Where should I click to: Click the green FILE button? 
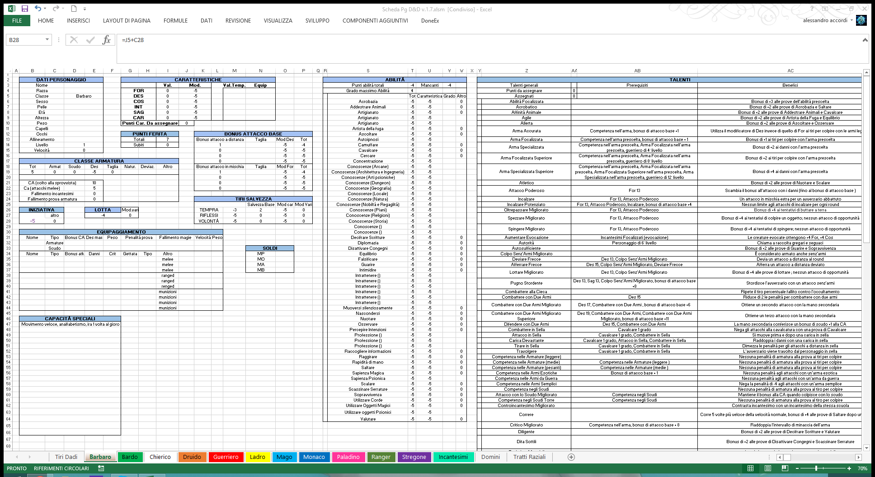[x=17, y=20]
